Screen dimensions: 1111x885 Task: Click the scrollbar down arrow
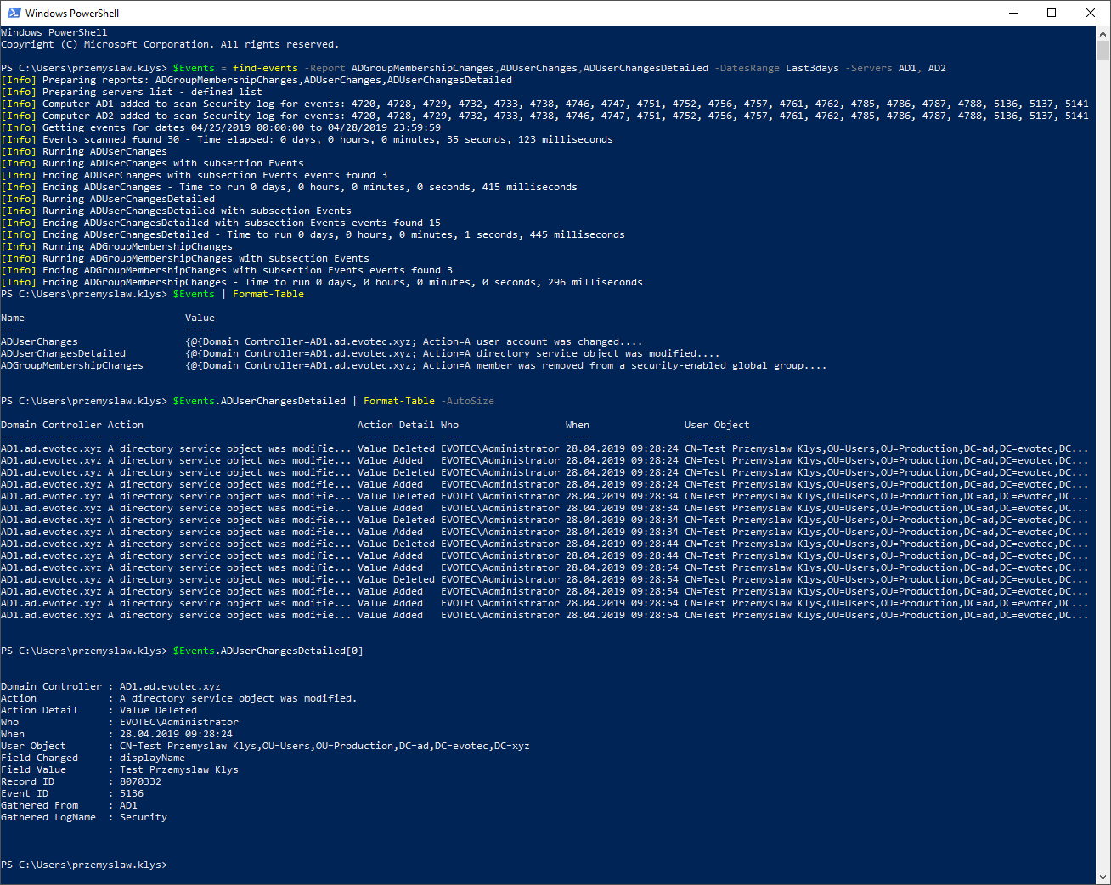pos(1103,877)
